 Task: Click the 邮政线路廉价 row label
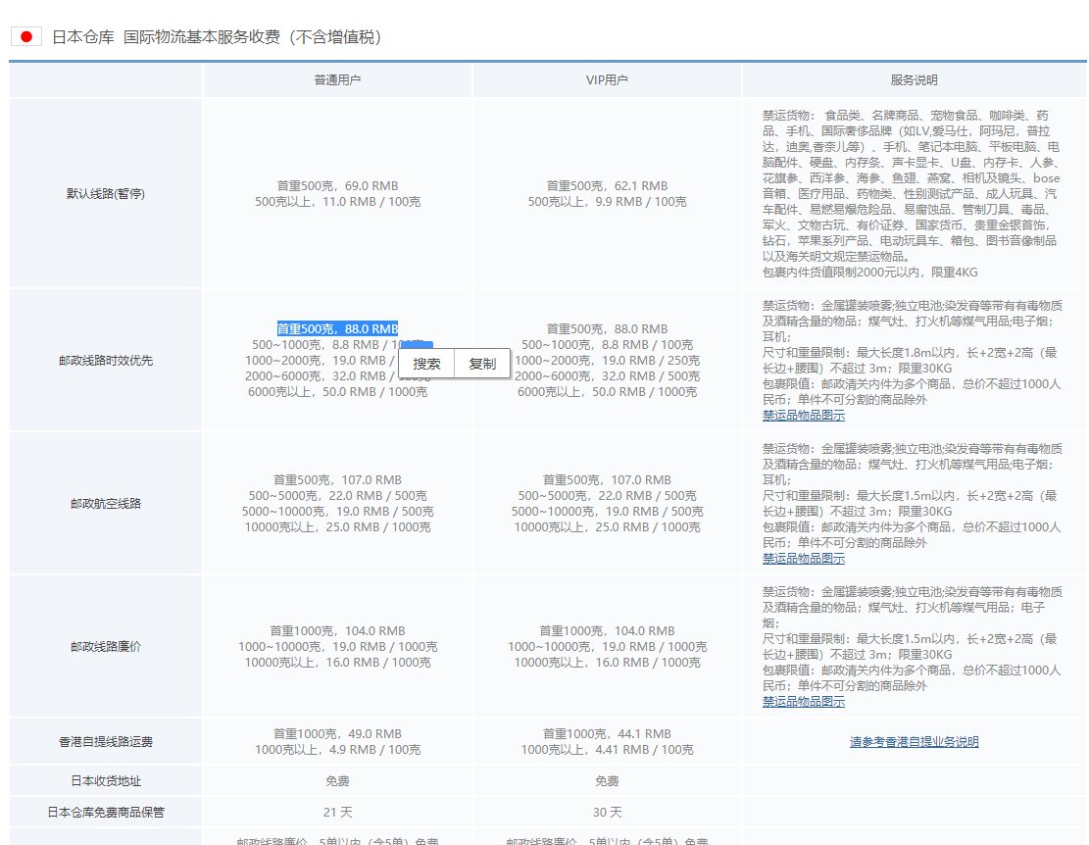point(104,646)
